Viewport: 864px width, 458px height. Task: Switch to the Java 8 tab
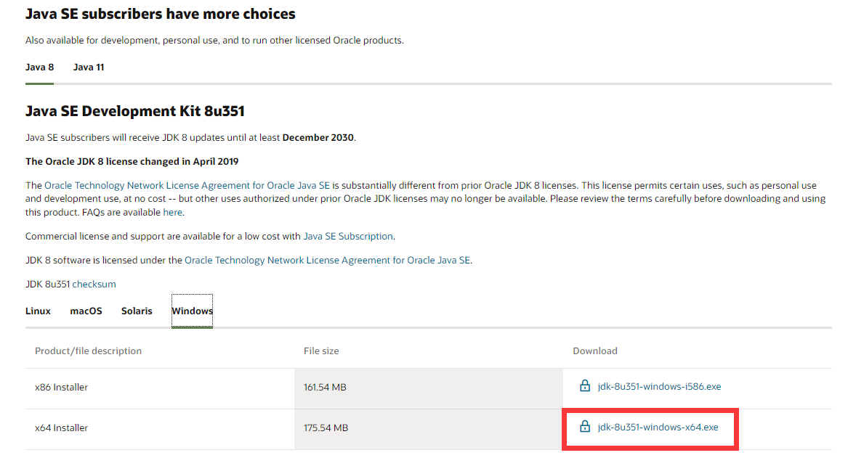pos(39,68)
